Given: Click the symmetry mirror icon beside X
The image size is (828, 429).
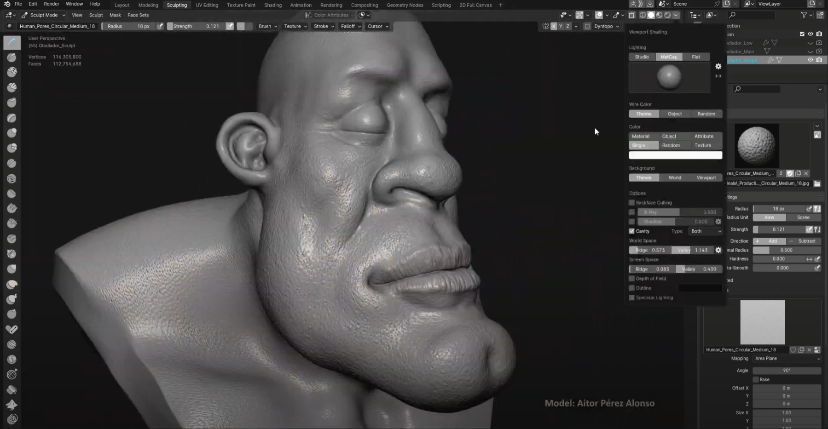Looking at the screenshot, I should click(x=545, y=26).
